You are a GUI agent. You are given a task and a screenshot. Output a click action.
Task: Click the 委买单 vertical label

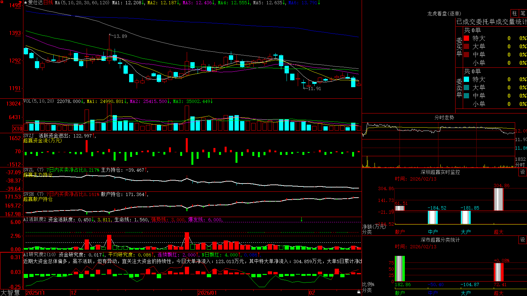tap(459, 46)
